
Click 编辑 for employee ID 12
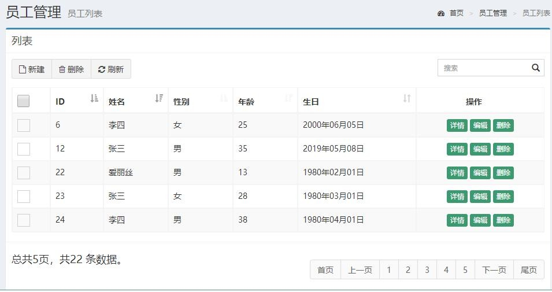point(480,149)
